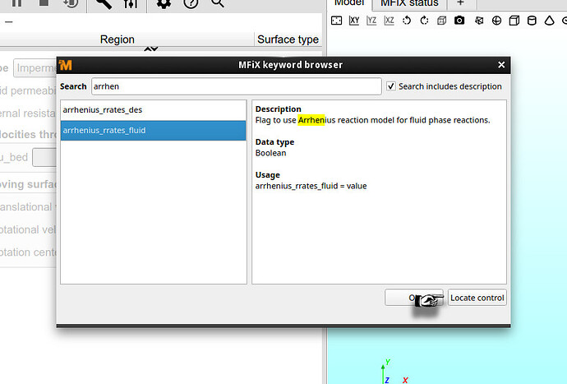Stop the simulation with the square icon
Screen dimensions: 567x384
tap(44, 2)
